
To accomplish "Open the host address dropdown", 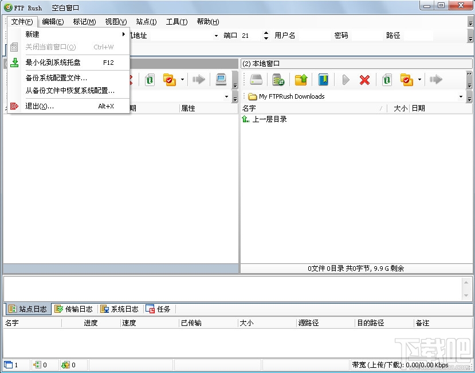I will click(x=216, y=36).
